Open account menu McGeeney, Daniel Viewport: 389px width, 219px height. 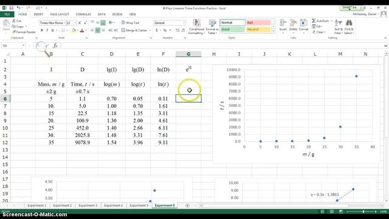(x=366, y=14)
